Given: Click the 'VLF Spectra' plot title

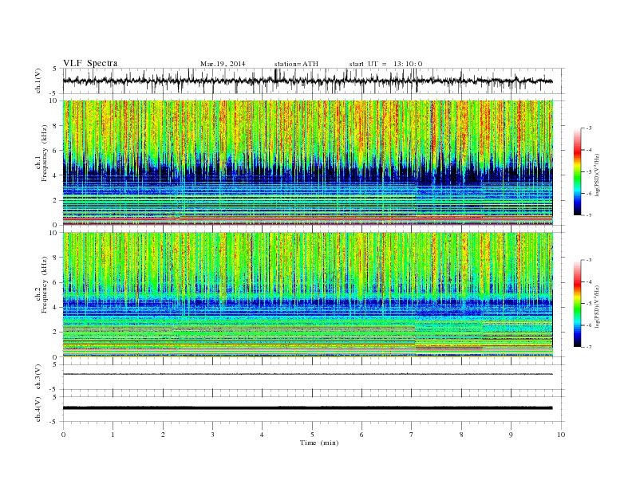Looking at the screenshot, I should tap(90, 63).
